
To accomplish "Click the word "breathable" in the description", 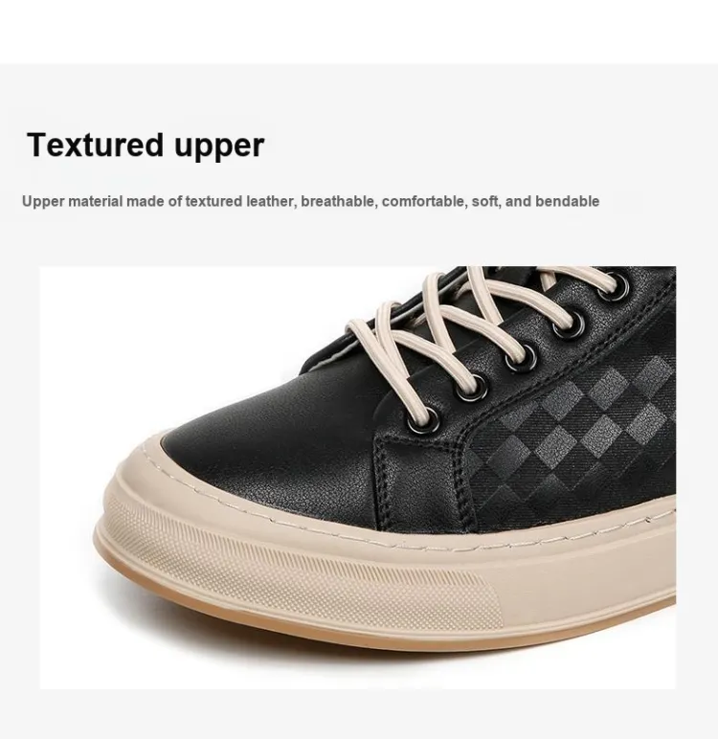I will coord(338,201).
